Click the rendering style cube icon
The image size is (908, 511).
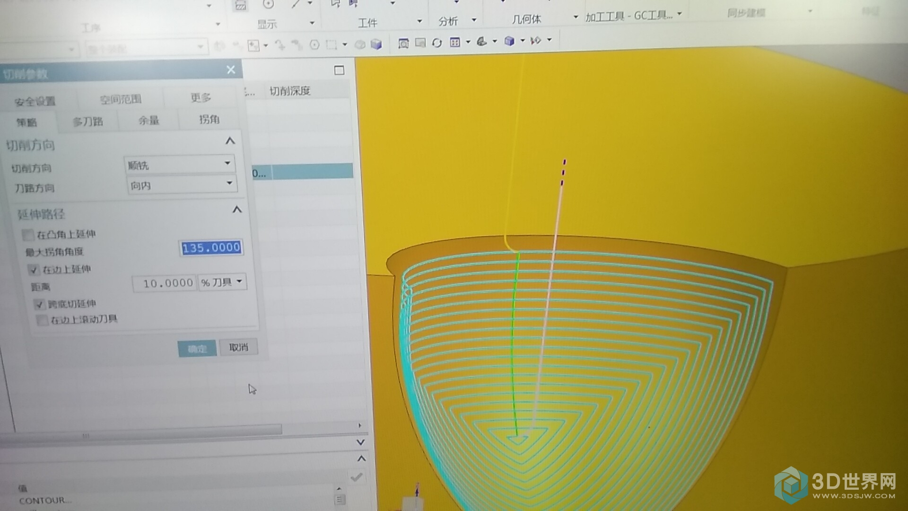pos(509,41)
